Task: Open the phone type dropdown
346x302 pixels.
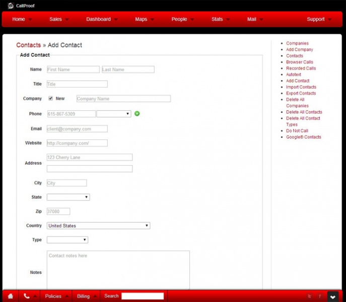Action: (114, 114)
